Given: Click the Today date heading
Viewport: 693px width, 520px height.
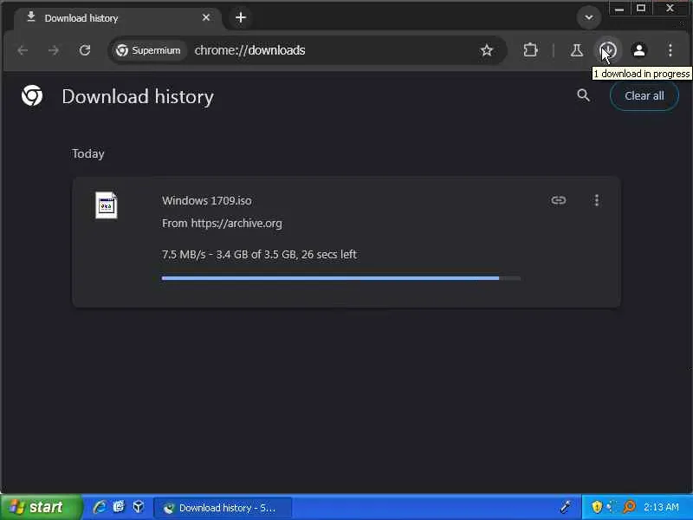Looking at the screenshot, I should [x=88, y=153].
